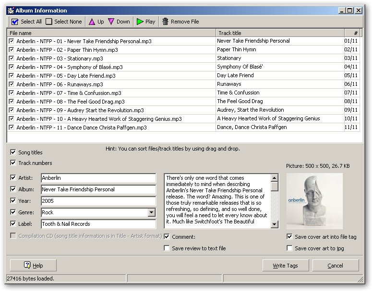Click the Write Tags button

coord(285,266)
